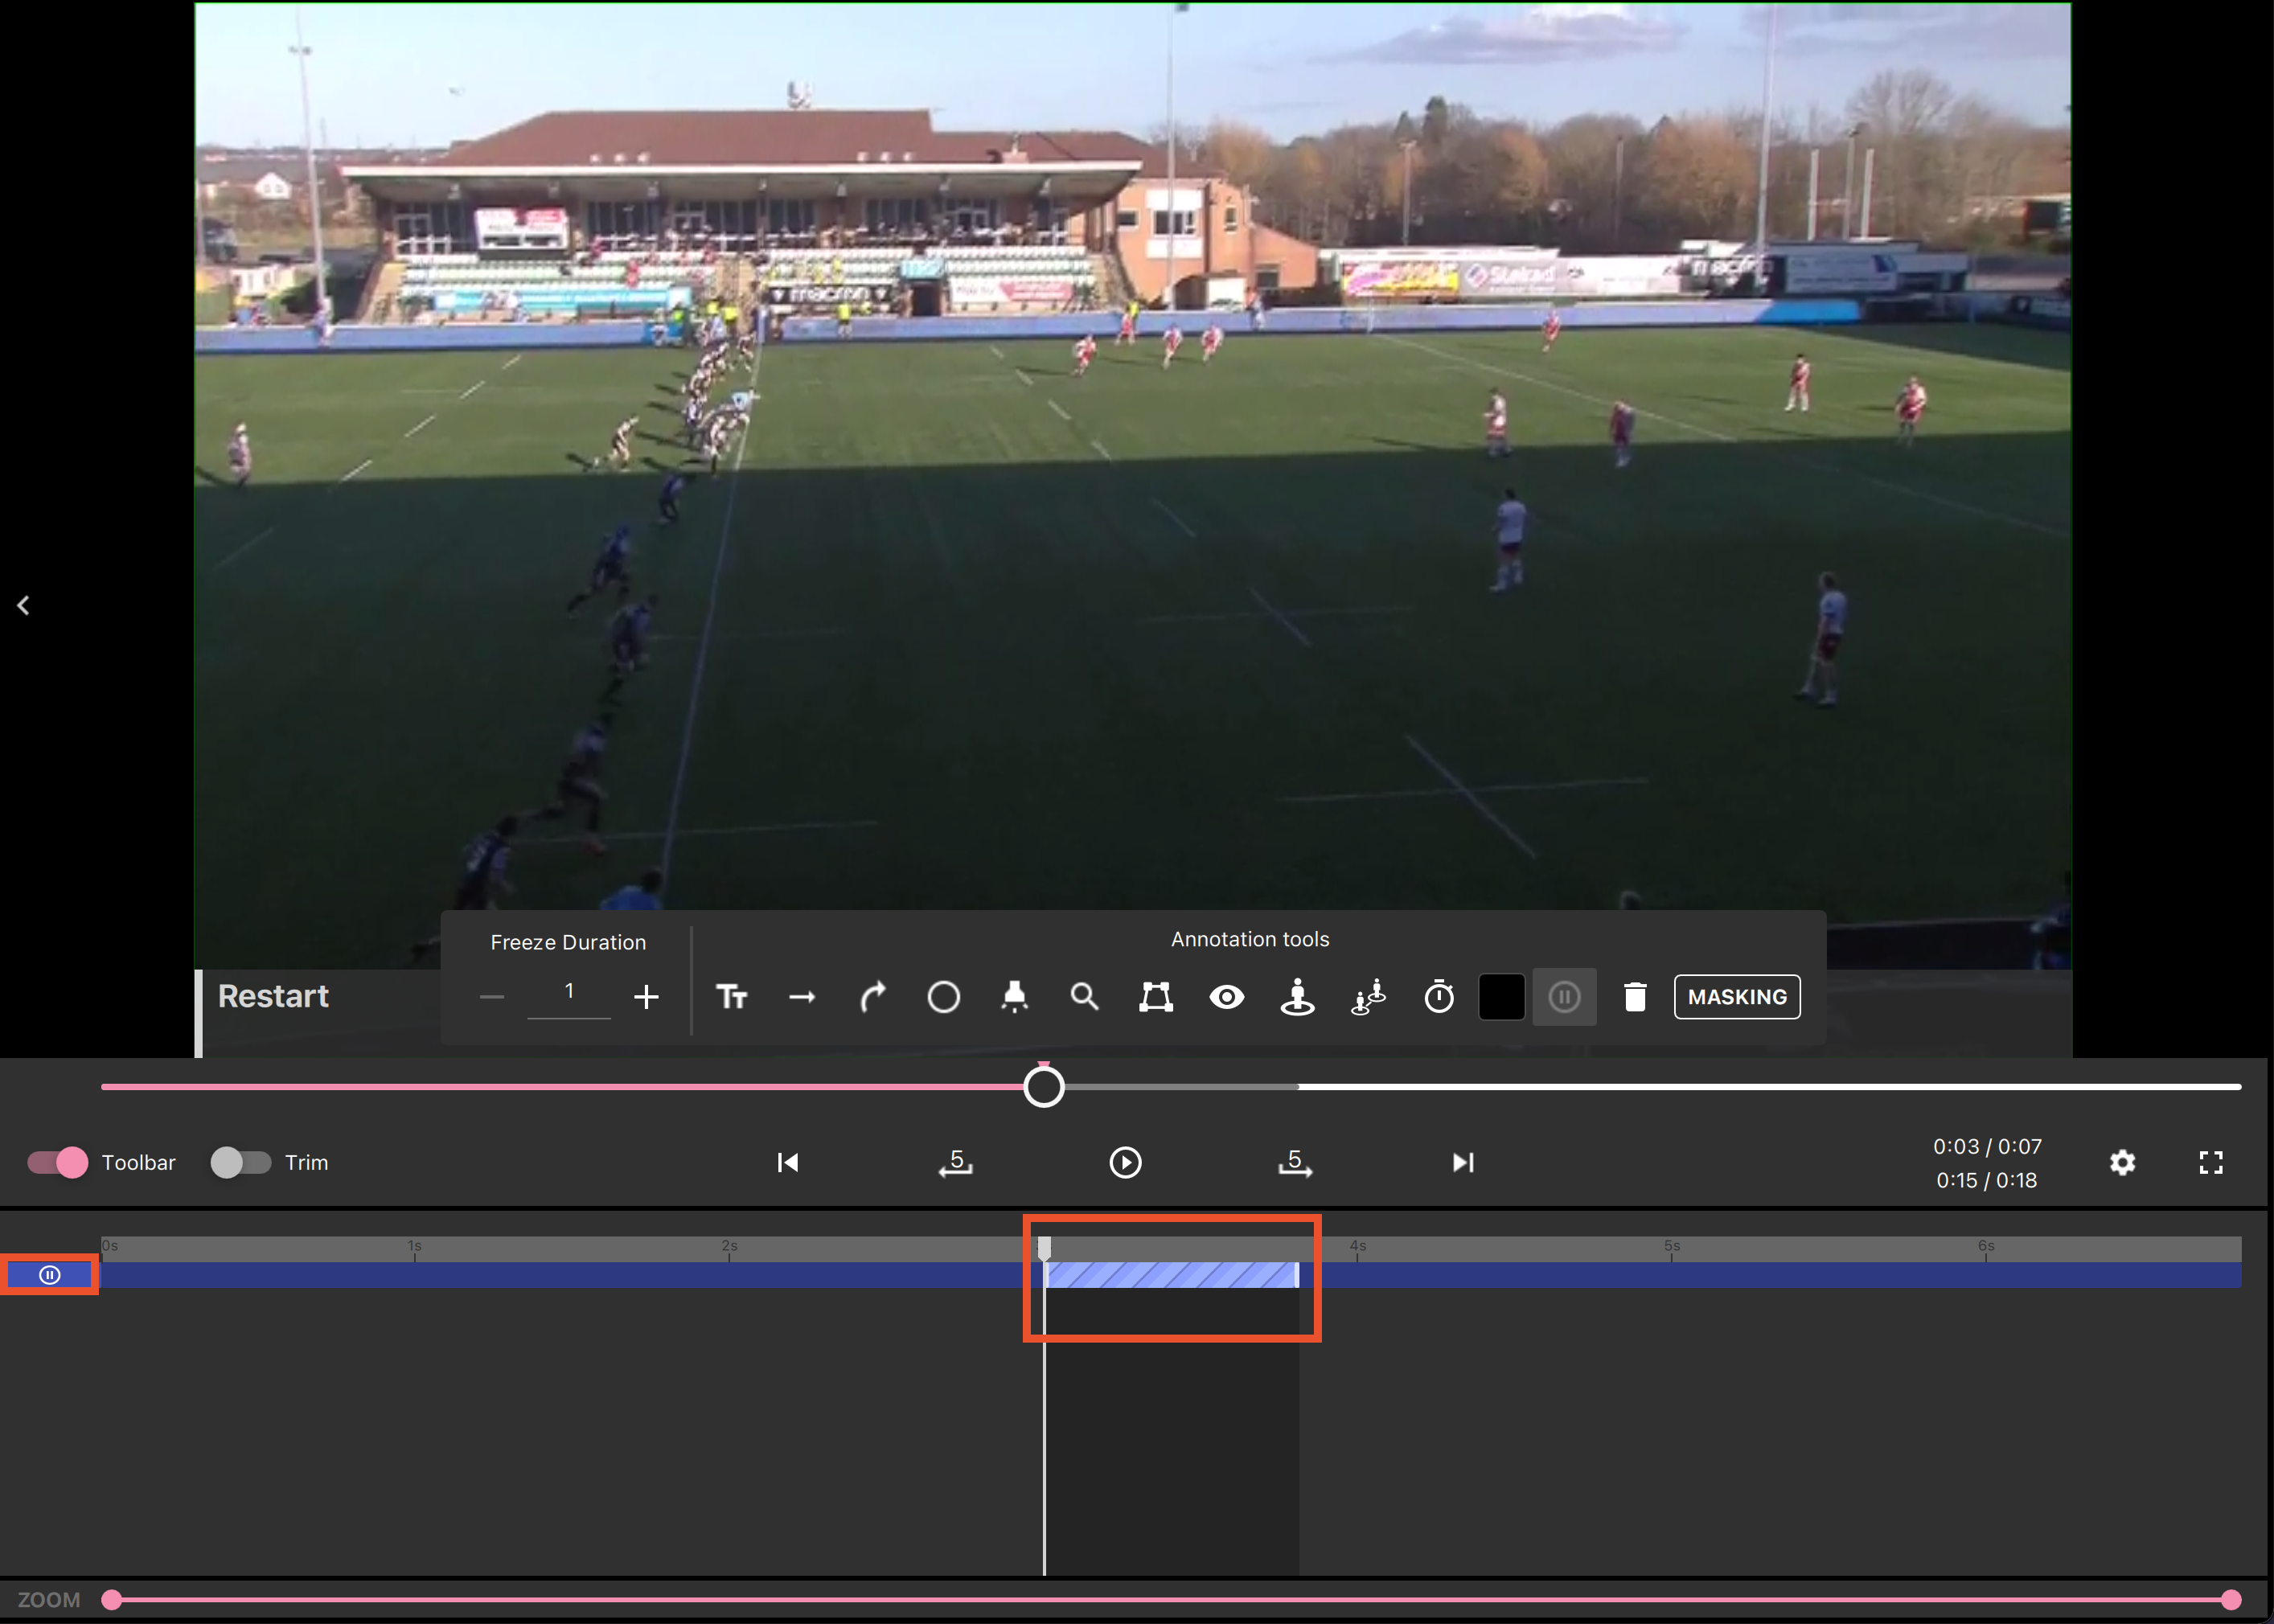Expand the left side panel chevron

point(23,605)
